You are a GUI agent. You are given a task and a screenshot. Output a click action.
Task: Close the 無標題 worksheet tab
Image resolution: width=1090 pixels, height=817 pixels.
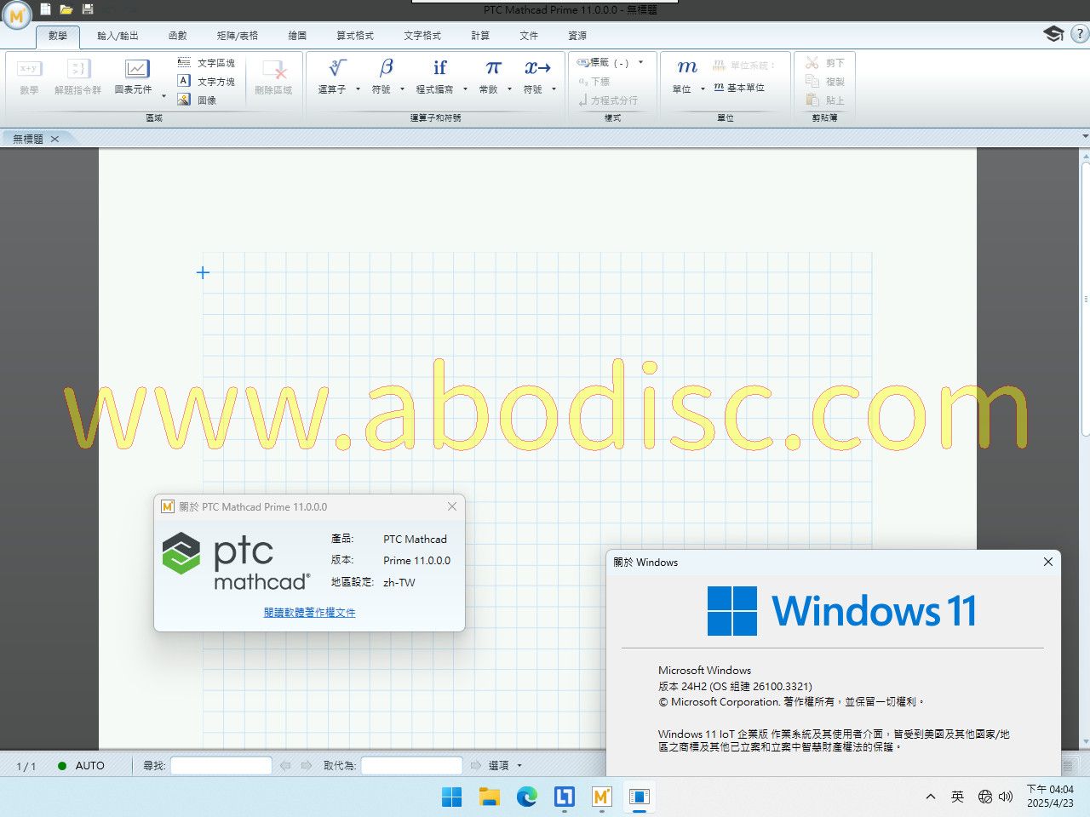tap(54, 139)
